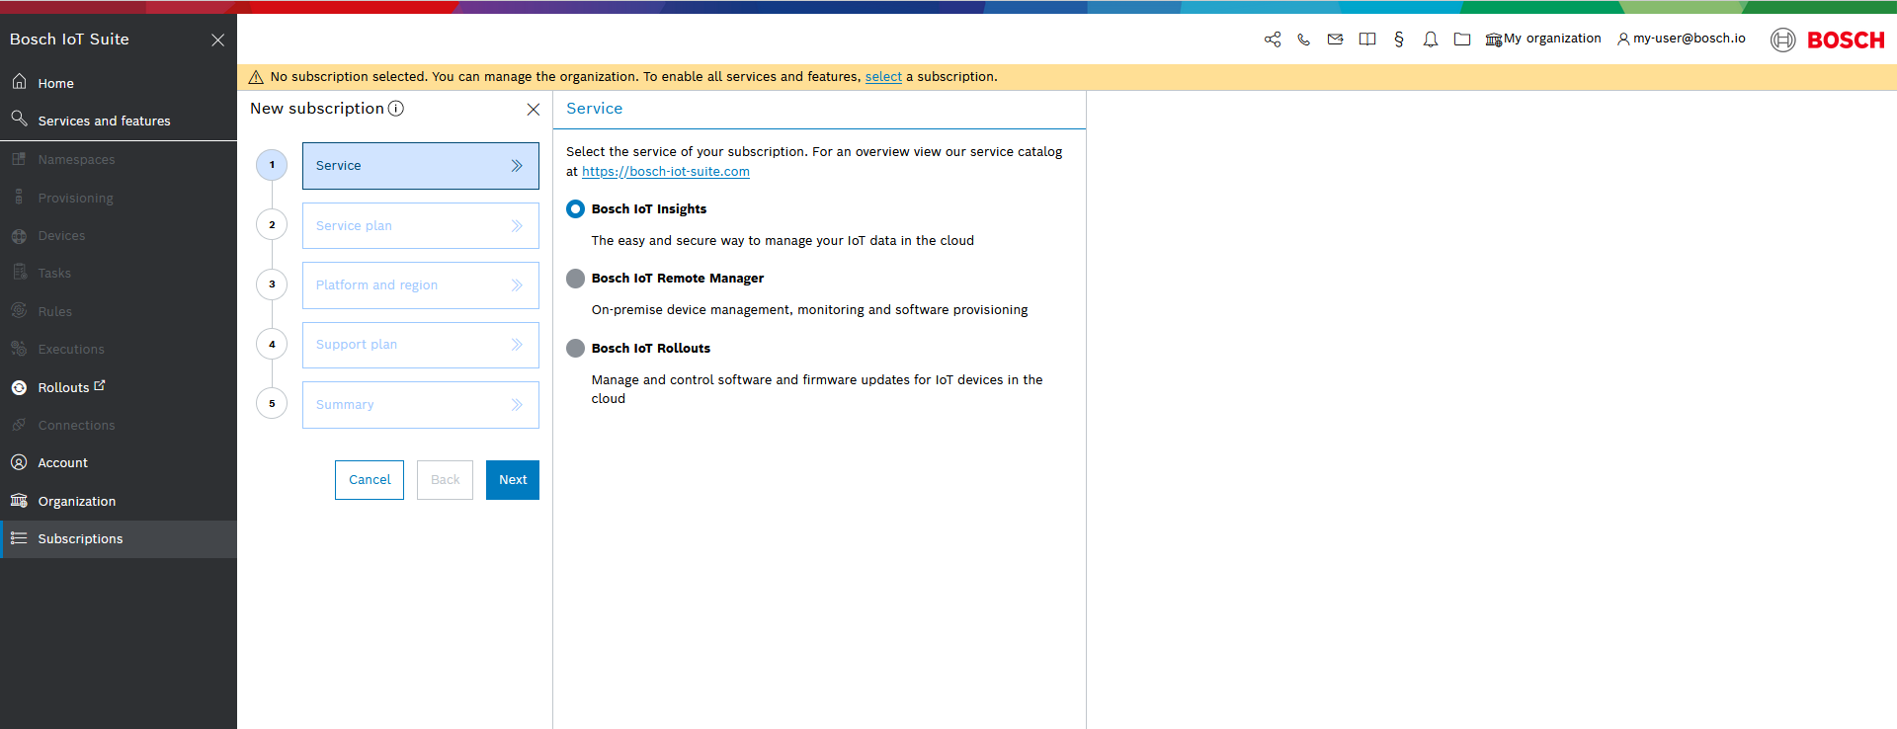The width and height of the screenshot is (1897, 729).
Task: Click the Account person icon in sidebar
Action: click(19, 462)
